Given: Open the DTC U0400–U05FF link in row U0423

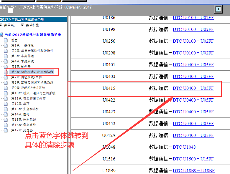Looking at the screenshot, I should point(193,112).
